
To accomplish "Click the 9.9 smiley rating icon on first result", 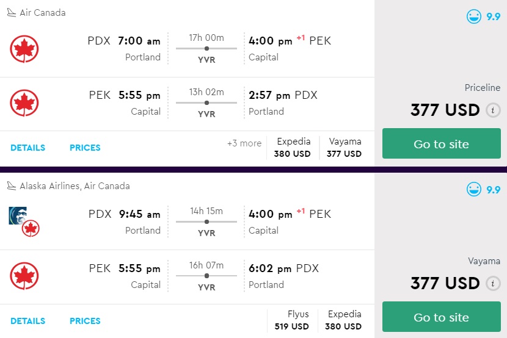I will pyautogui.click(x=474, y=16).
